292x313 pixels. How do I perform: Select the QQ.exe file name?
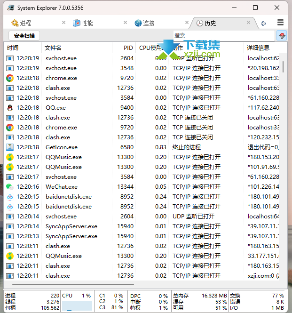pos(55,108)
